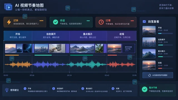Select the 信息展开 segment header

(51, 36)
